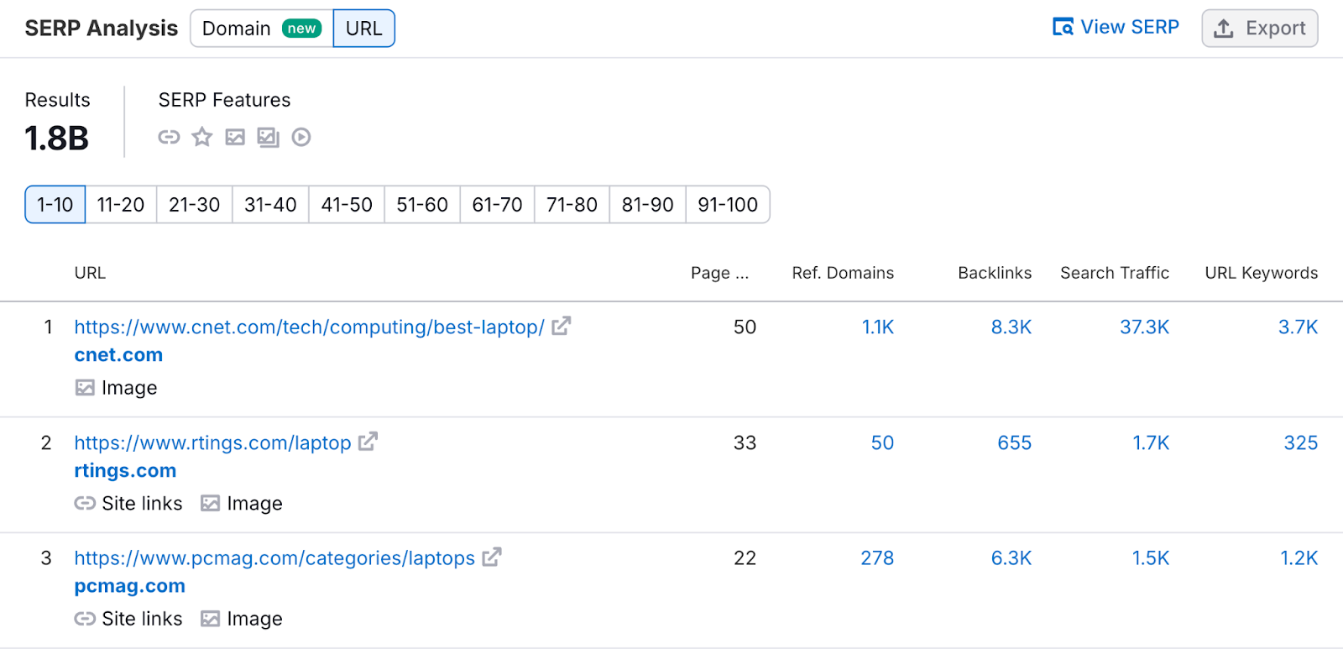The height and width of the screenshot is (649, 1343).
Task: Click the Search Traffic column header
Action: (1114, 273)
